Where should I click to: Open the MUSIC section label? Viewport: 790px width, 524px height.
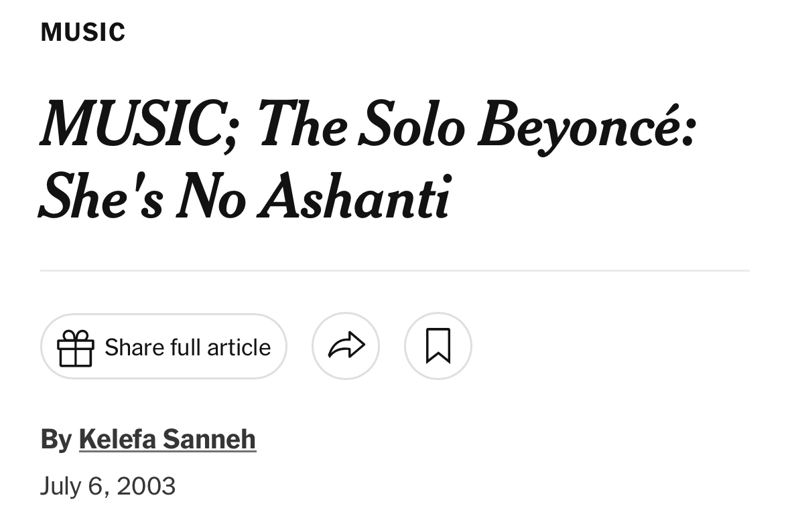[83, 32]
